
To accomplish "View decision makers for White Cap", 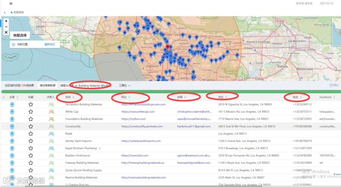I will pos(51,112).
